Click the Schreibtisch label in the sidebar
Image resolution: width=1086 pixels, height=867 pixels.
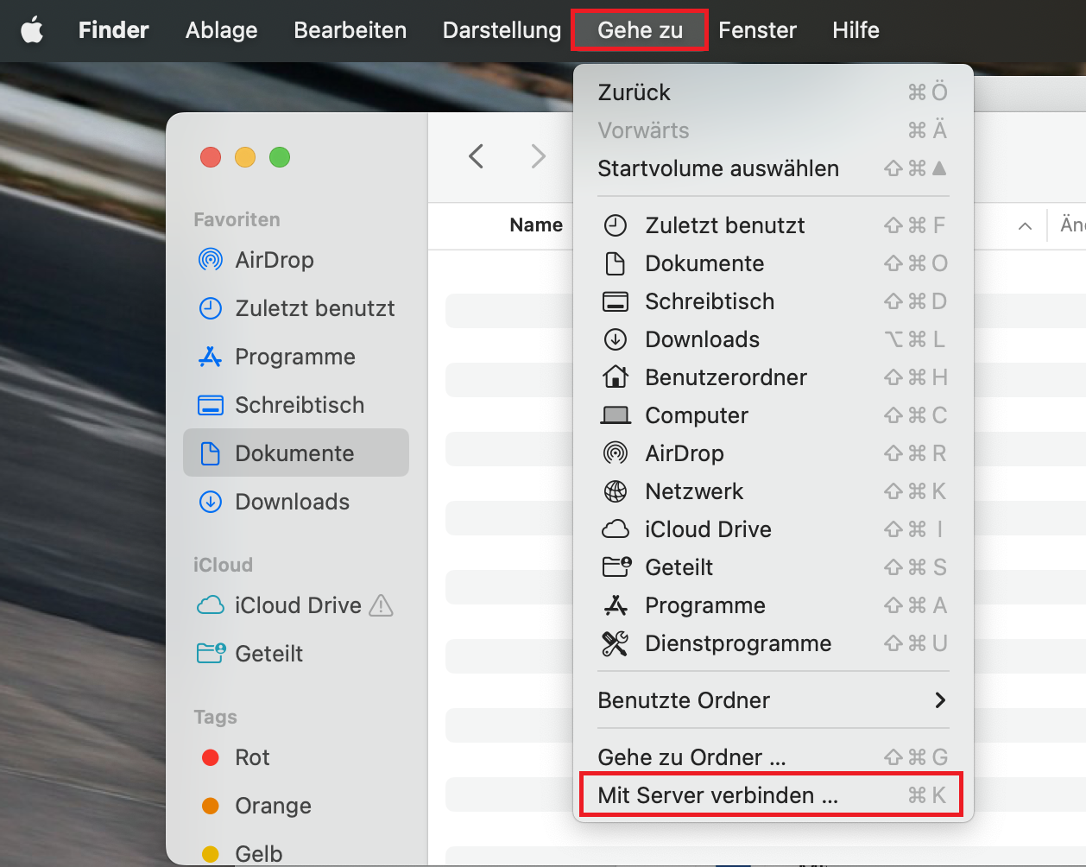[x=300, y=405]
